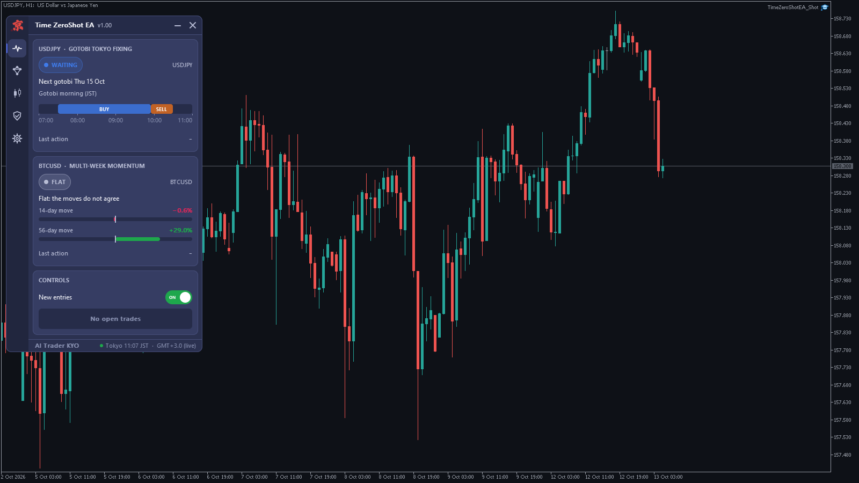
Task: Click the Last action row in USDJPY card
Action: tap(115, 139)
